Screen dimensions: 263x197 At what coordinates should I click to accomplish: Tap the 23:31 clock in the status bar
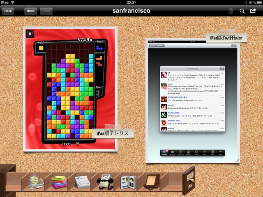[131, 2]
